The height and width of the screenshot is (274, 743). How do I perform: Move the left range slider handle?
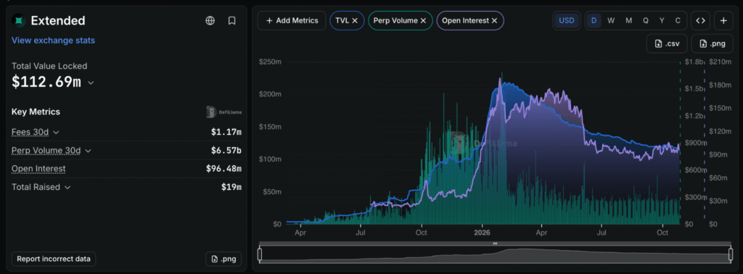tap(260, 254)
